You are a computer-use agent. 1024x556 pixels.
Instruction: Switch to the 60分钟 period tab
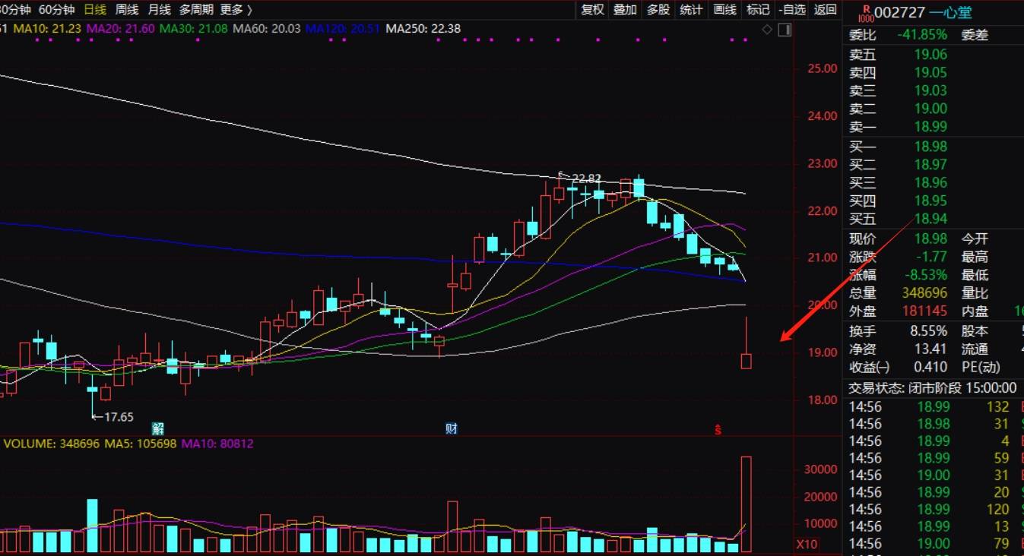coord(56,10)
